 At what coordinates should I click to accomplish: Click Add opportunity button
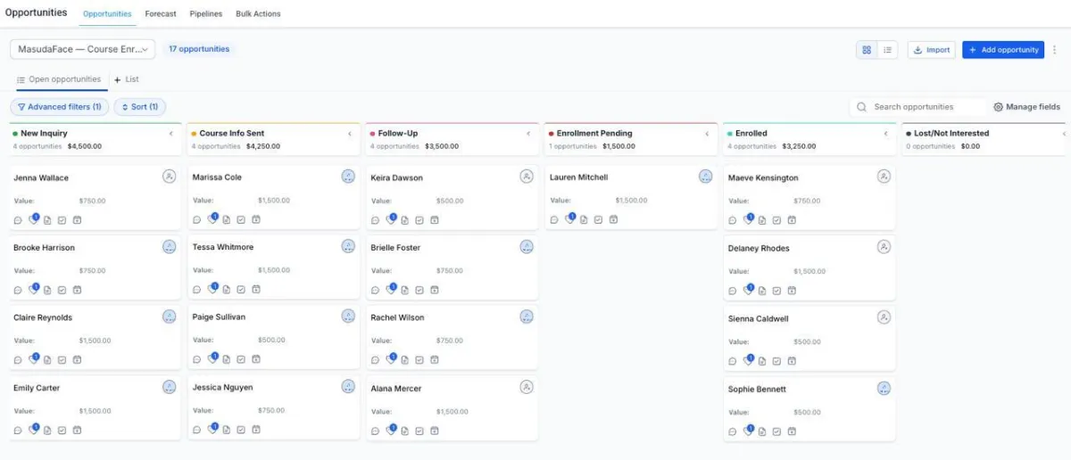click(1003, 50)
